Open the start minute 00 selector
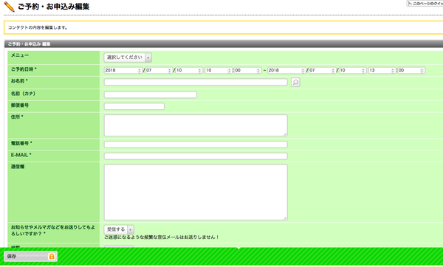Viewport: 443px width, 267px height. (x=247, y=70)
